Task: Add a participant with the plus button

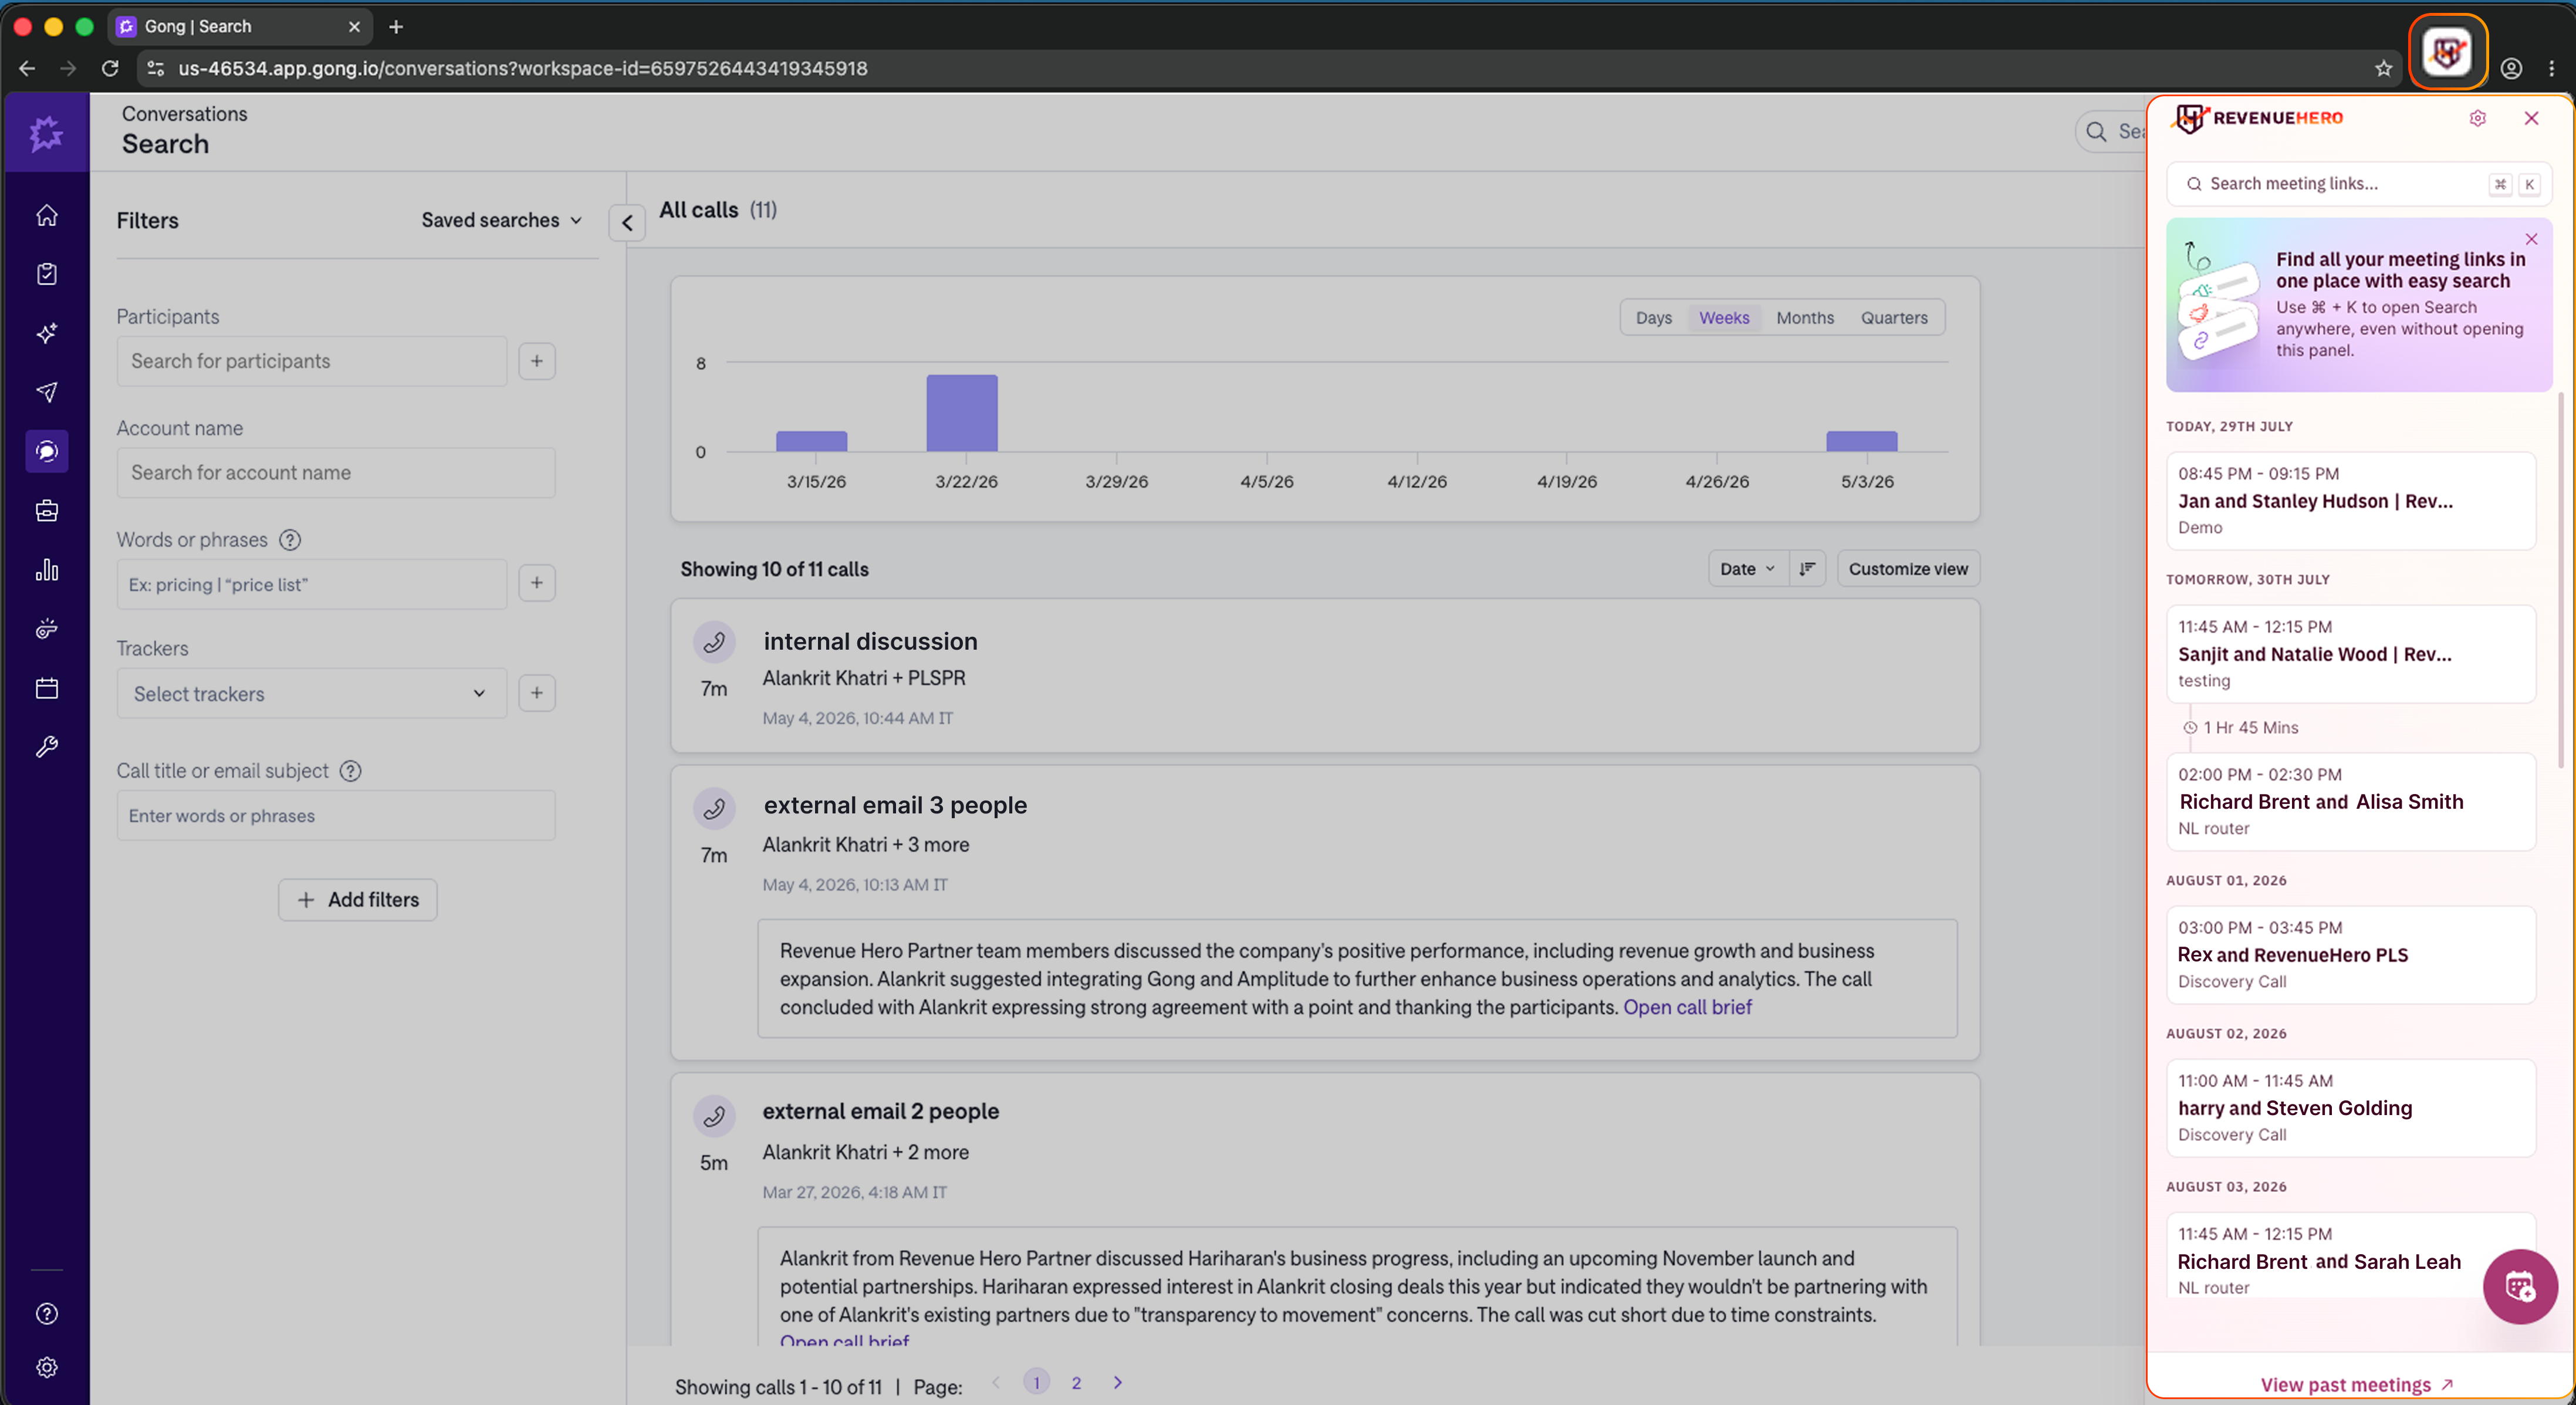Action: pyautogui.click(x=537, y=361)
